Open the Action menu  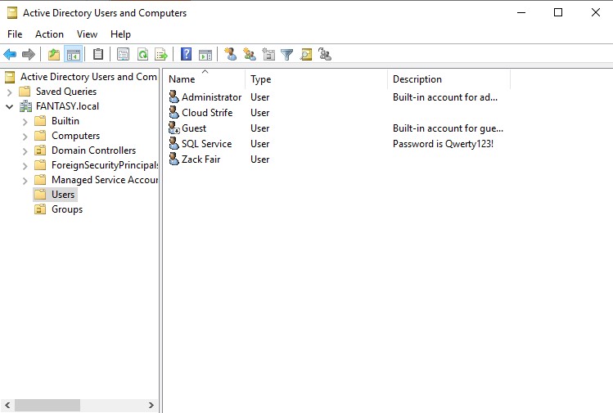(x=49, y=34)
